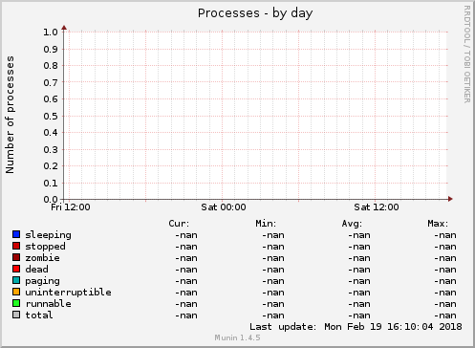Click the 'Processes - by day' title

(x=255, y=13)
